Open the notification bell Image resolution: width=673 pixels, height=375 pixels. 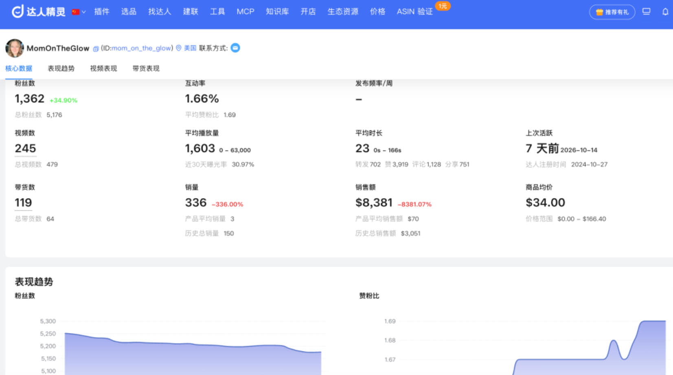(x=665, y=11)
